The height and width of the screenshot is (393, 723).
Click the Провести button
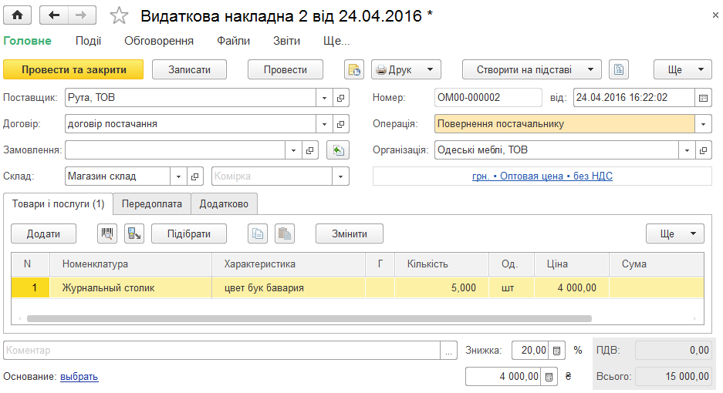285,69
